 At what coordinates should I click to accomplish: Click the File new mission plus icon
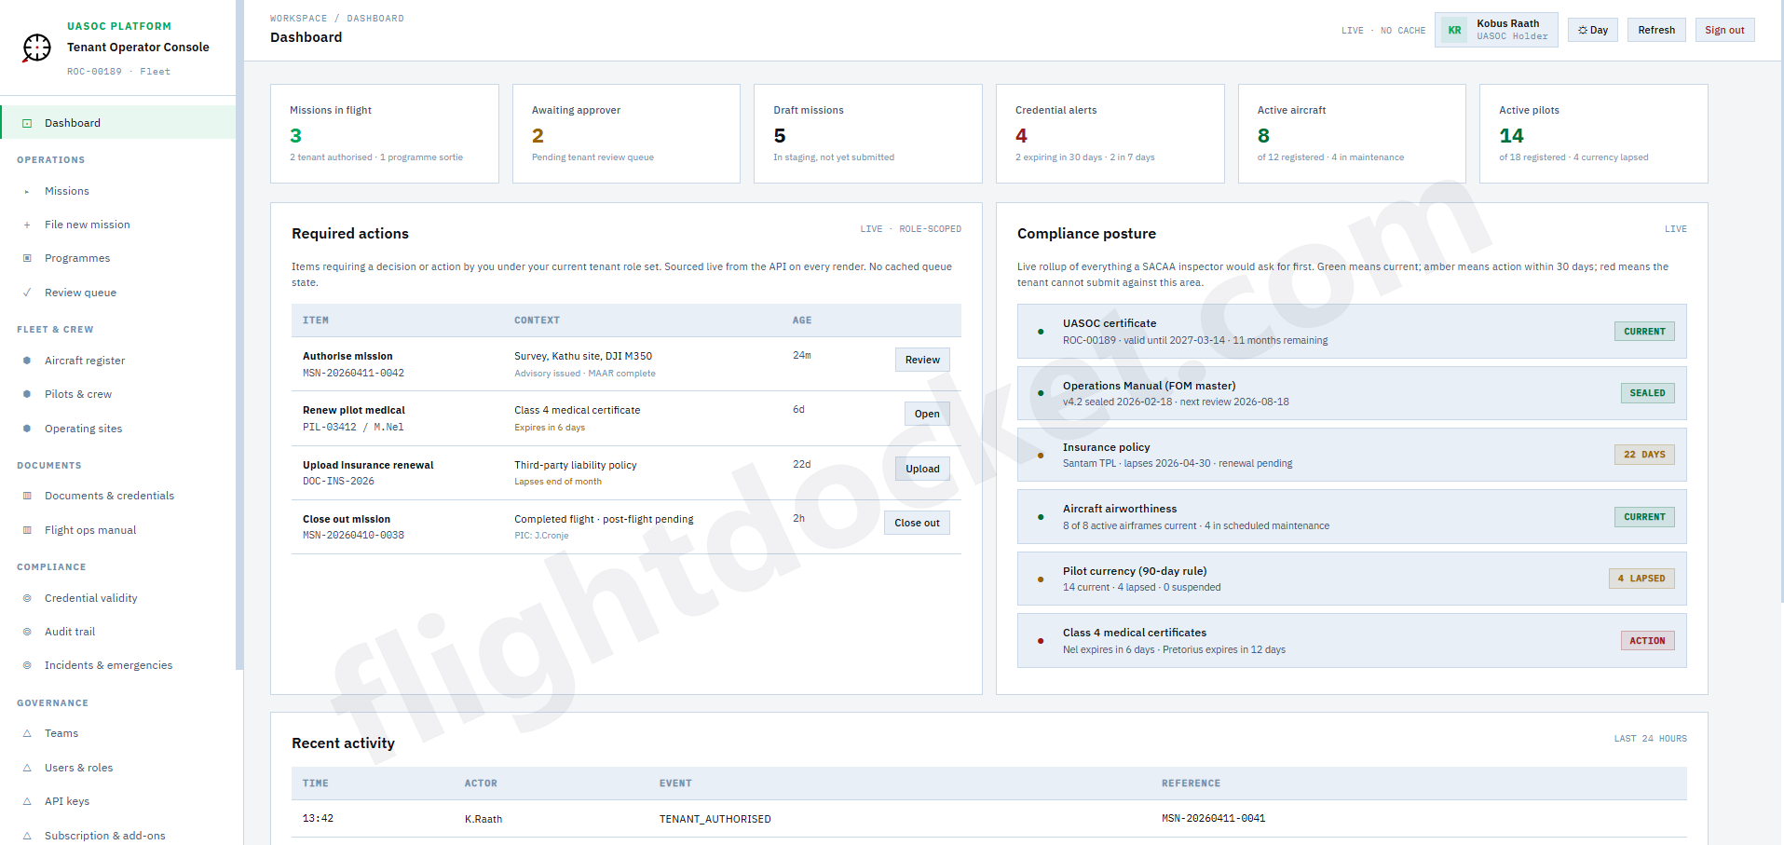(27, 225)
